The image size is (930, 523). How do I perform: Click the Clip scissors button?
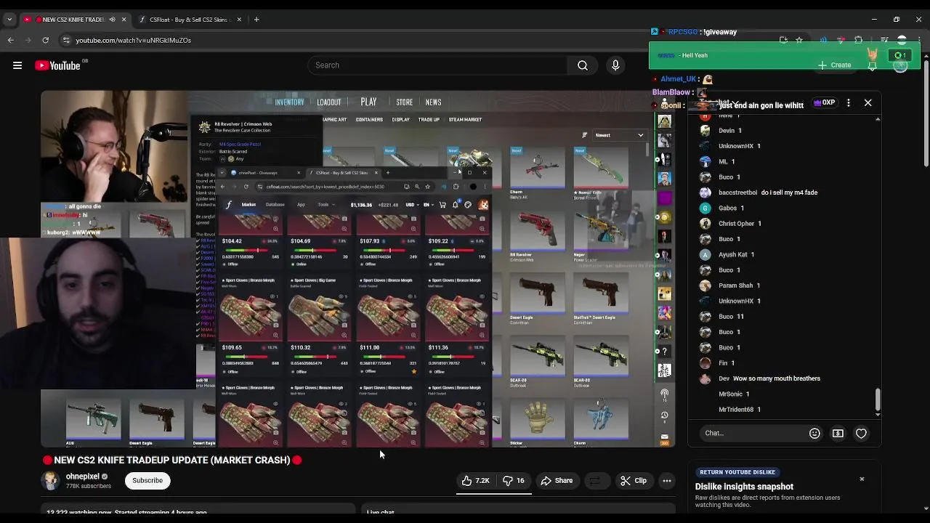[634, 480]
